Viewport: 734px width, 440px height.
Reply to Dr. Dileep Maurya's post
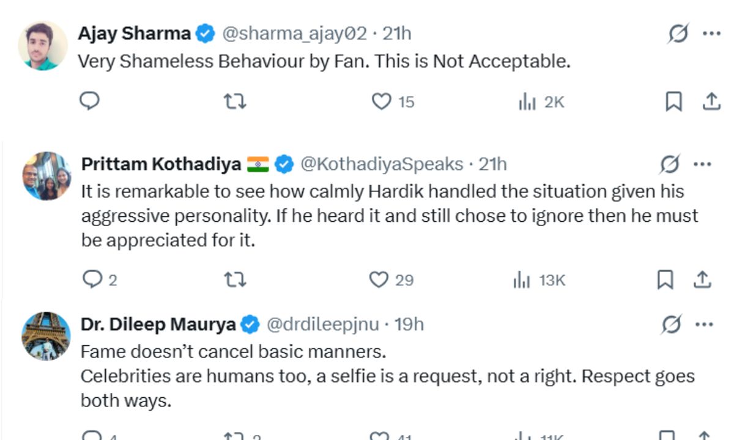click(x=91, y=436)
